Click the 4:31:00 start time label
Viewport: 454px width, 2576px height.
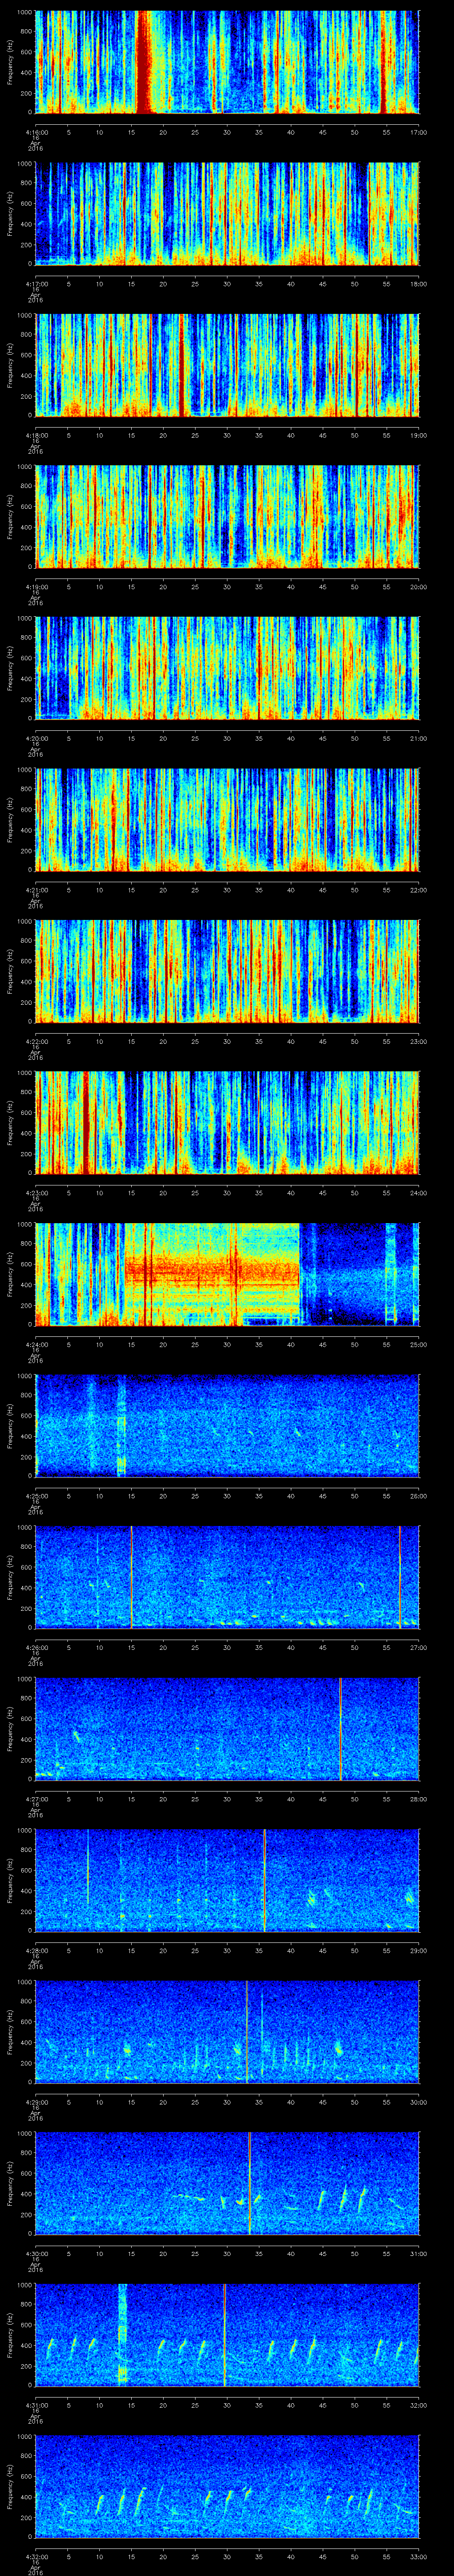[x=36, y=2405]
